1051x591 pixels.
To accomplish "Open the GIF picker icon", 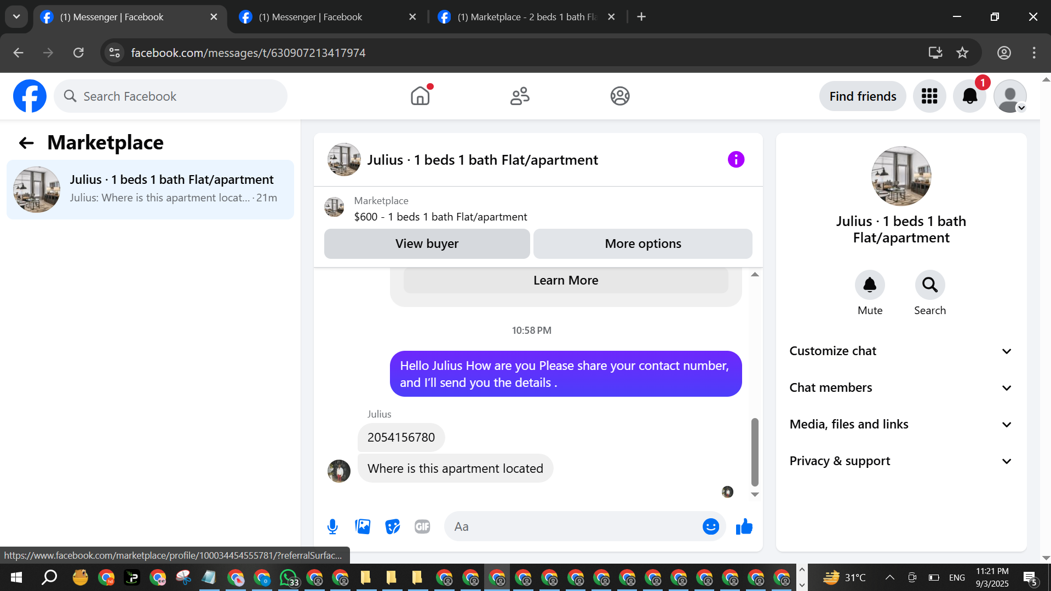I will (x=422, y=526).
